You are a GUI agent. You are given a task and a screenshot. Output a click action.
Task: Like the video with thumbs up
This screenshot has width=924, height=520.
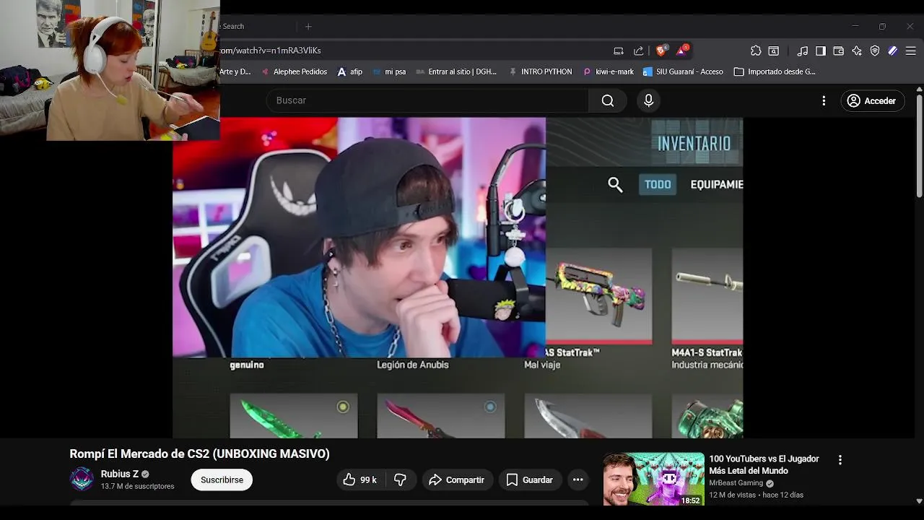360,480
